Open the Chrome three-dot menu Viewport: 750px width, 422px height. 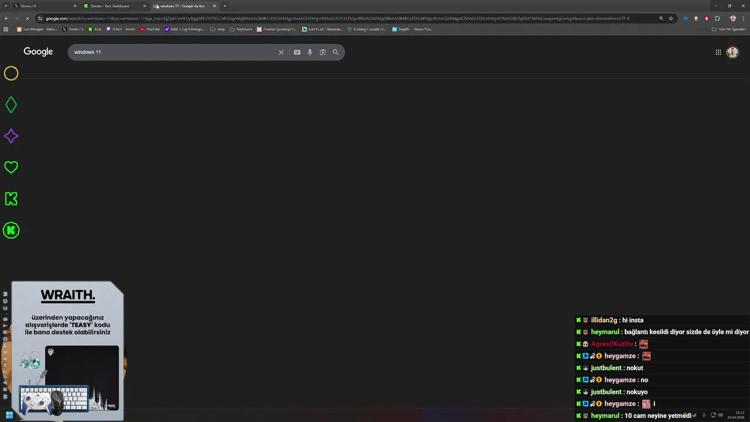743,18
